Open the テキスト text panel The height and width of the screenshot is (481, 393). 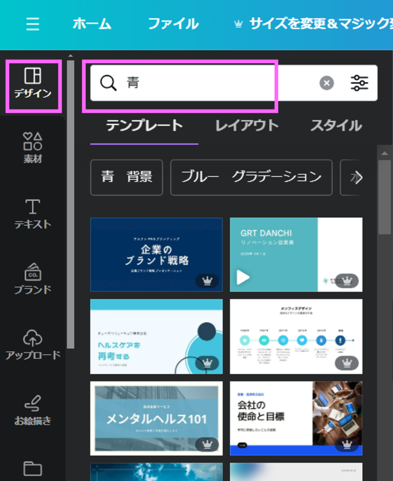(x=33, y=214)
